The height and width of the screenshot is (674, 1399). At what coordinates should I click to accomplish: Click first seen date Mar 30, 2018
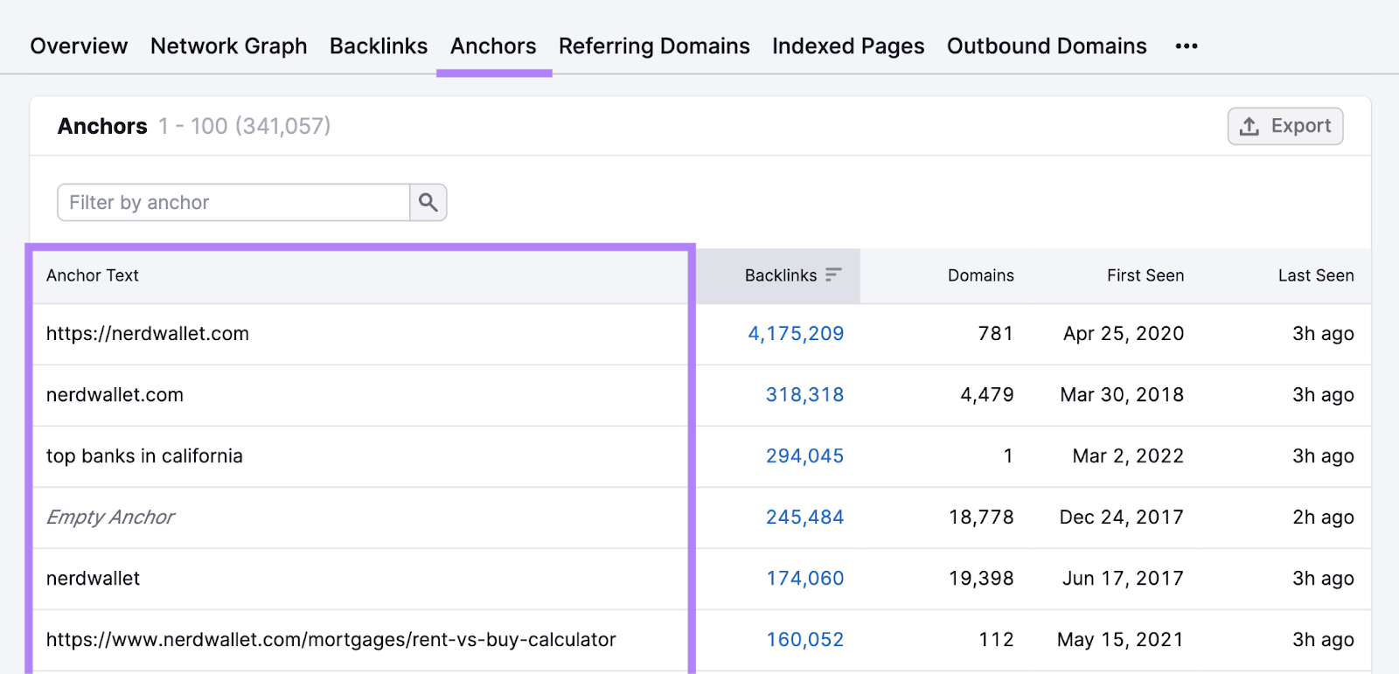click(1122, 394)
